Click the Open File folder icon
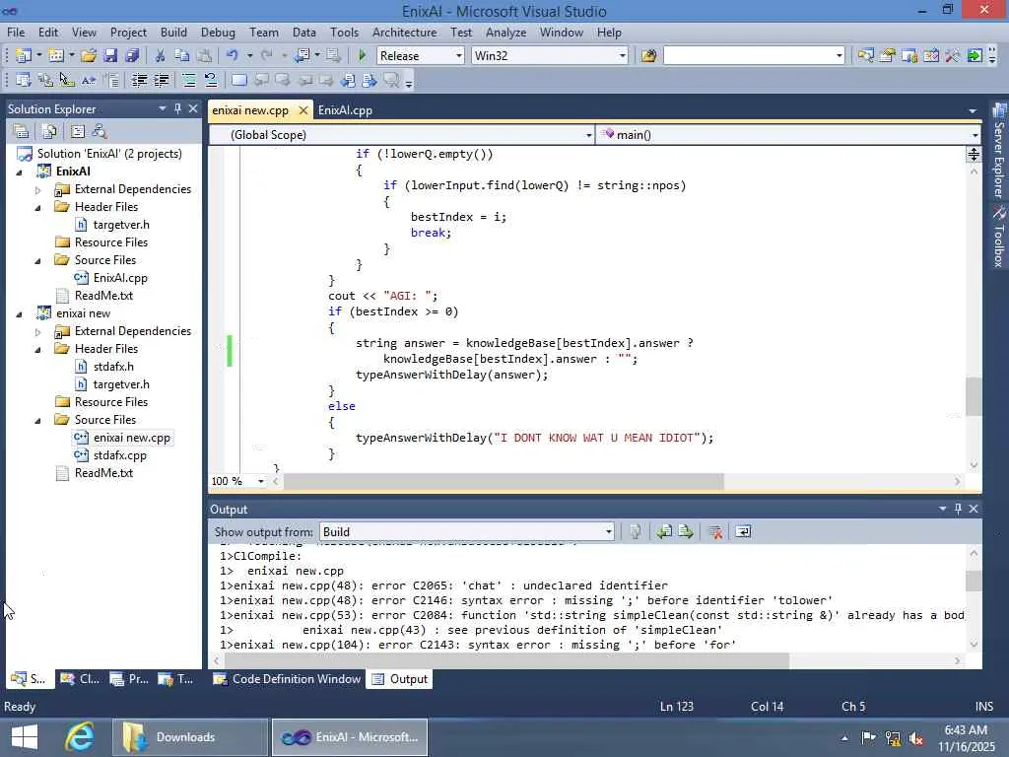This screenshot has width=1009, height=757. coord(89,56)
